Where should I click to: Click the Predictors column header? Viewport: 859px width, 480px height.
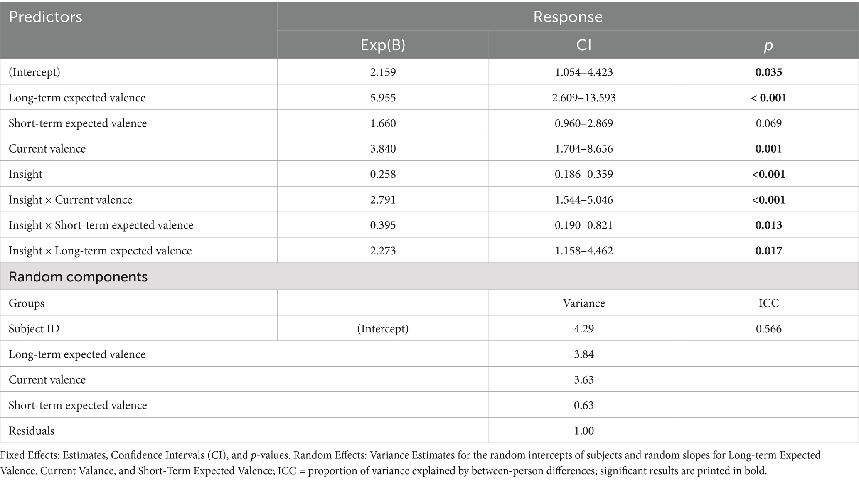45,17
